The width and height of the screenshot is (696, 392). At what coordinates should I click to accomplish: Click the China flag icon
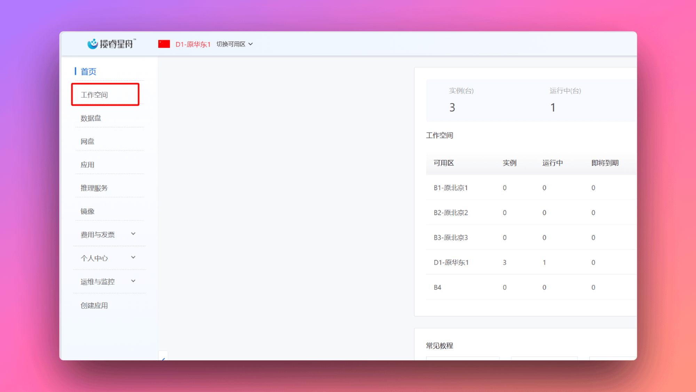(164, 44)
